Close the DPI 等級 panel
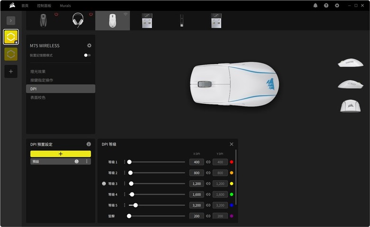Screen dimensions: 370x227 pos(231,144)
